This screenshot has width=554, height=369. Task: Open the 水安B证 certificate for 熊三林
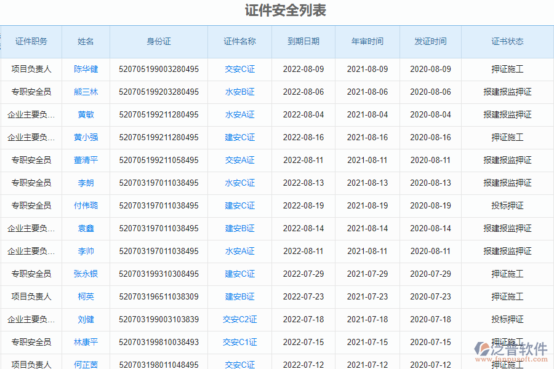tap(239, 92)
